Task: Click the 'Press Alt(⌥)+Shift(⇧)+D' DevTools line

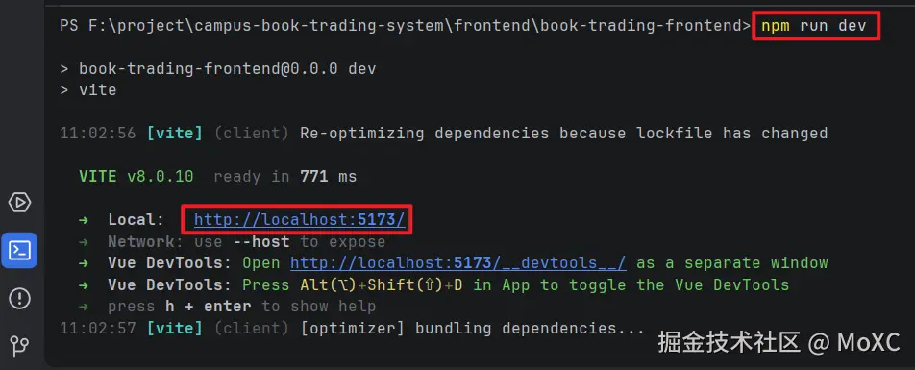Action: pyautogui.click(x=434, y=284)
